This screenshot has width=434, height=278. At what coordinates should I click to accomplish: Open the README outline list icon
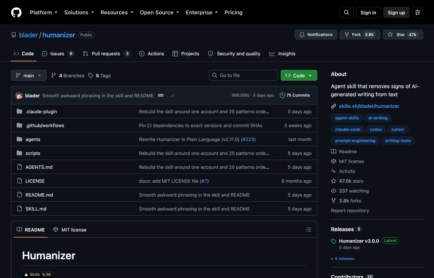click(x=309, y=230)
